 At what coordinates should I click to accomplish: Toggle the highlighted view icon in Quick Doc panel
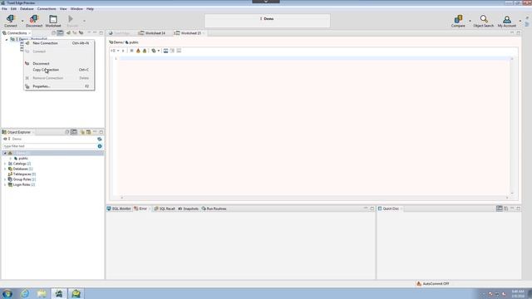pos(499,208)
